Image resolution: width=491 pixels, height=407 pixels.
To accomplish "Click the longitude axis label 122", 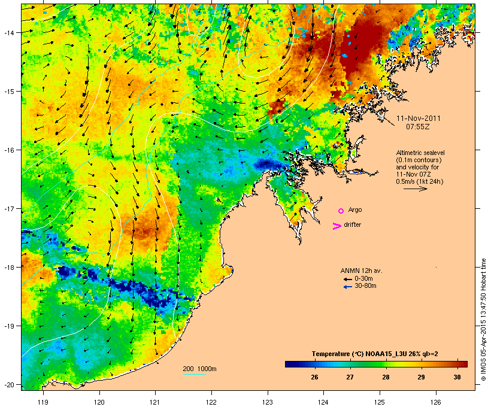I will pos(211,402).
